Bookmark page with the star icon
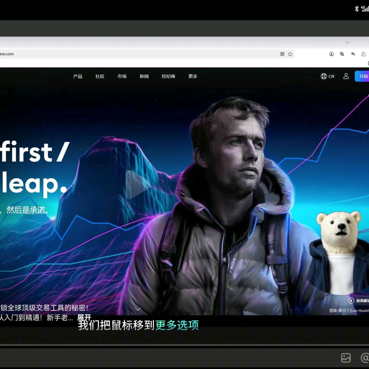Viewport: 369px width, 369px height. point(290,54)
